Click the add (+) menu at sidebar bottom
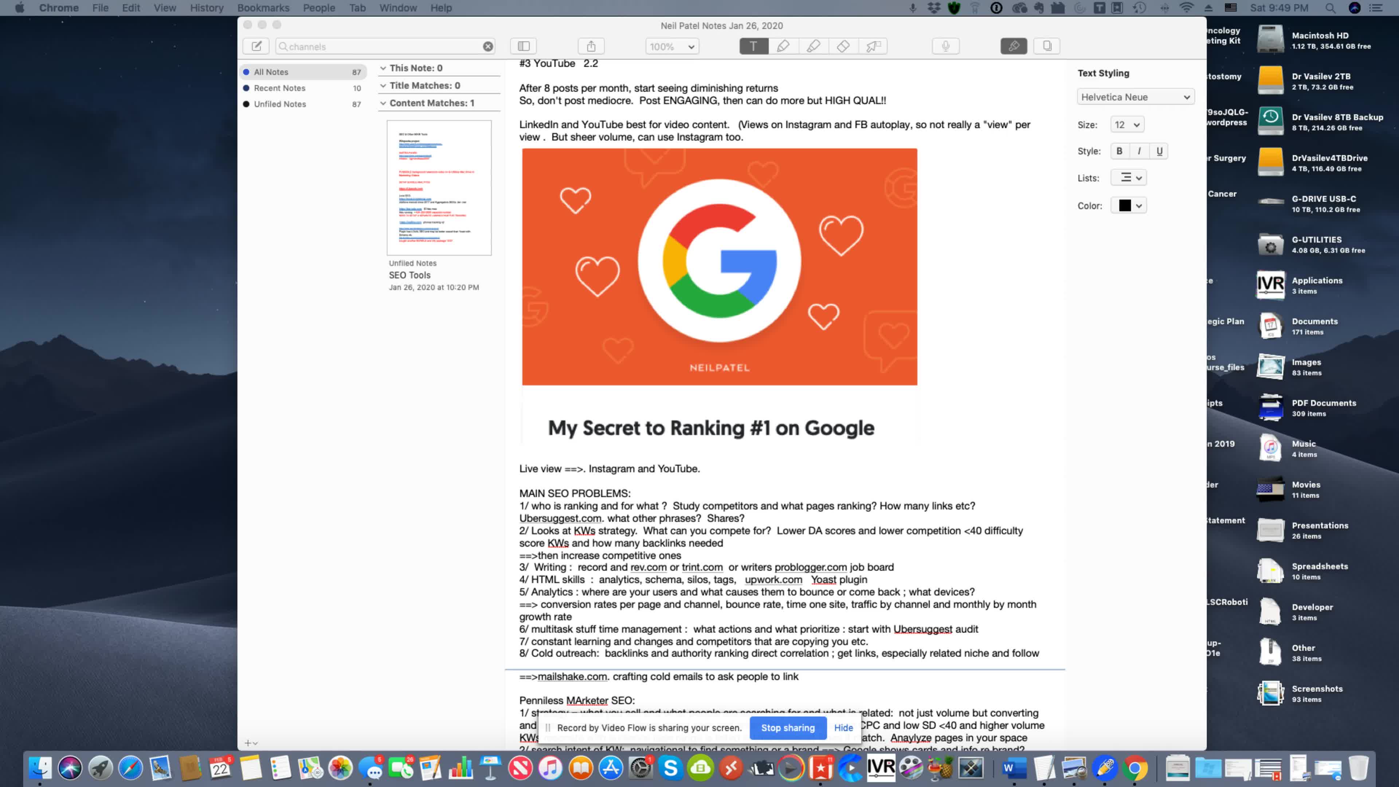This screenshot has width=1399, height=787. point(250,743)
